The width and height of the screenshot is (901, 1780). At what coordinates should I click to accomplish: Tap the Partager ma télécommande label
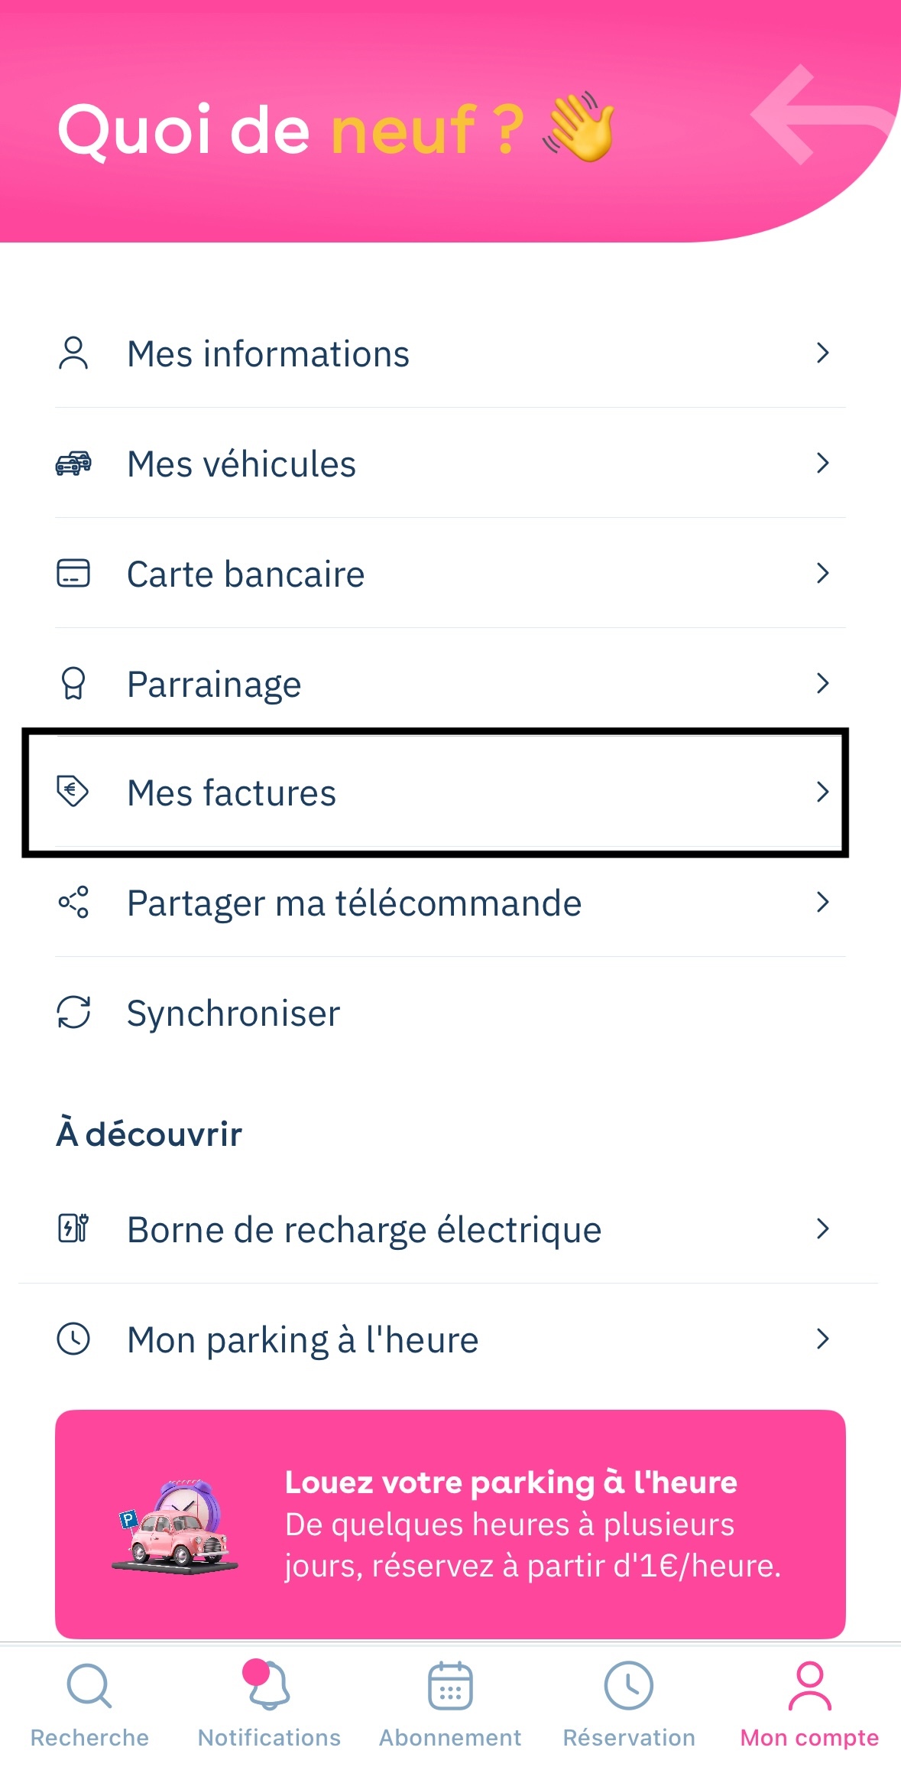(x=354, y=903)
